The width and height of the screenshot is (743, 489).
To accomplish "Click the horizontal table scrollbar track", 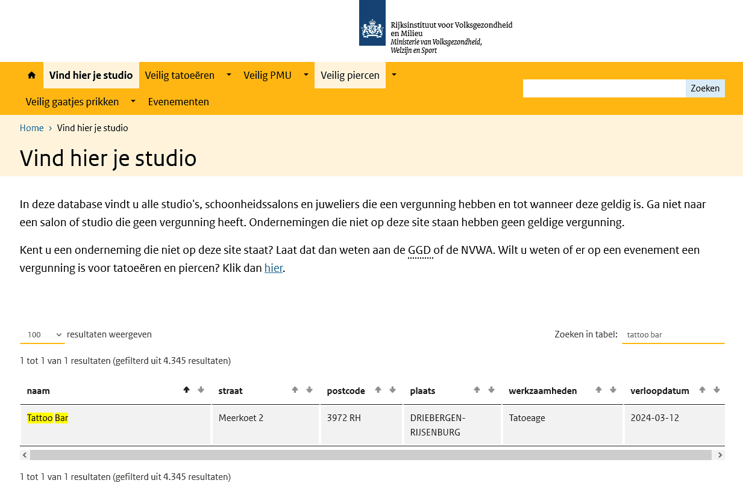I will click(x=371, y=455).
